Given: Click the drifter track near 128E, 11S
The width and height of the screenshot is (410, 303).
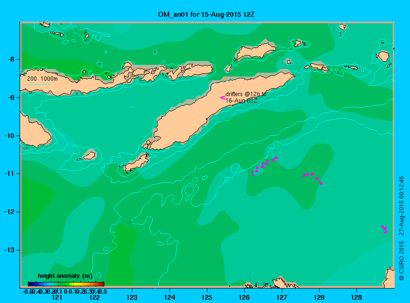Looking at the screenshot, I should click(x=313, y=178).
